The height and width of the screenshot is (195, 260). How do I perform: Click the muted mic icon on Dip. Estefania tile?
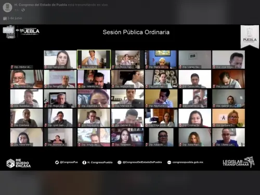point(12,125)
